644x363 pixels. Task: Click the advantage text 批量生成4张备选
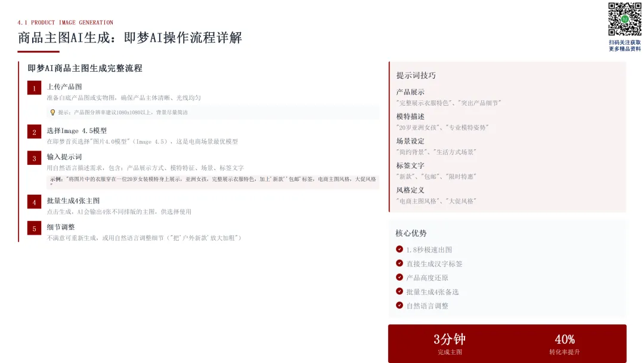click(x=432, y=292)
